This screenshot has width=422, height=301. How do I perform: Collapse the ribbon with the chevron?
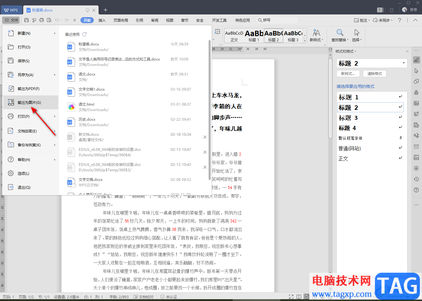click(x=415, y=20)
